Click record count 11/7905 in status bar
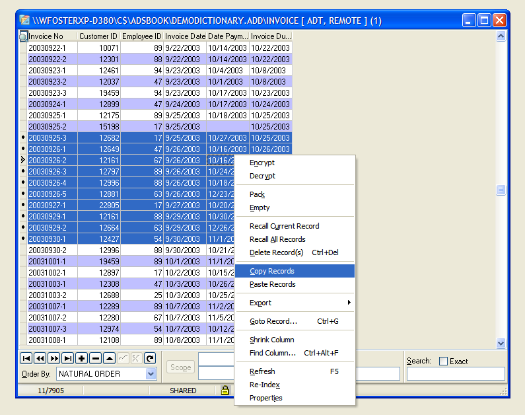 pos(51,391)
